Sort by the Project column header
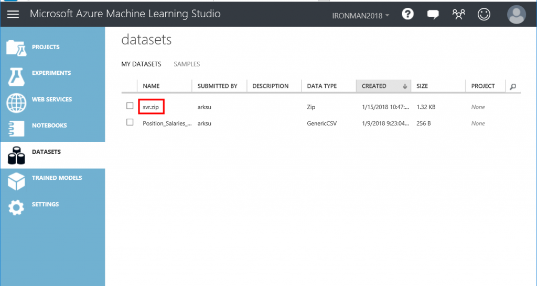Screen dimensions: 537x286 pyautogui.click(x=482, y=86)
